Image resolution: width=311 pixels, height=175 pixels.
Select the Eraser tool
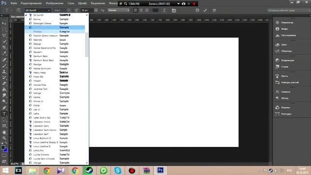coord(4,83)
